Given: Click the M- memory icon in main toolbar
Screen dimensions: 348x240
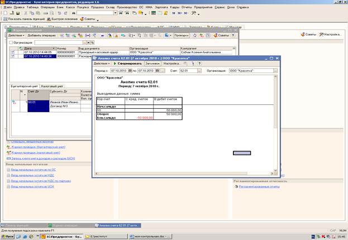Looking at the screenshot, I should (186, 13).
